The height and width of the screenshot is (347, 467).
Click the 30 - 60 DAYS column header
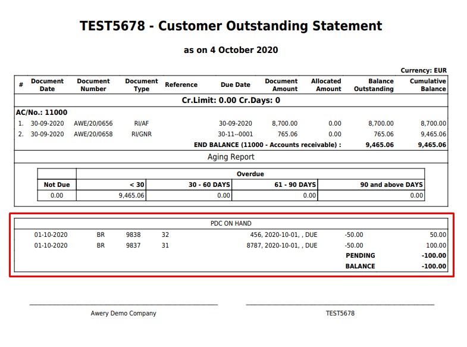(209, 185)
